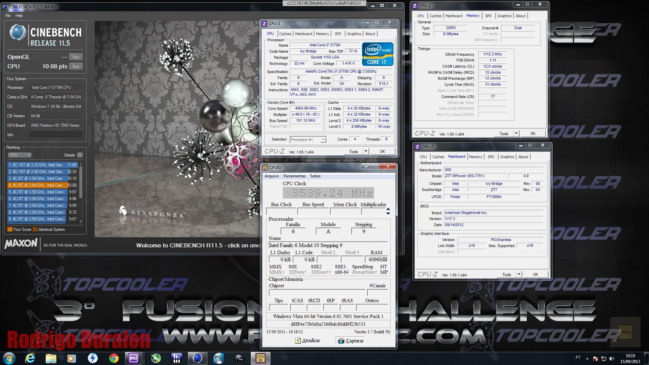Screen dimensions: 649x365
Task: Click the Cinebench globe logo
Action: point(18,33)
